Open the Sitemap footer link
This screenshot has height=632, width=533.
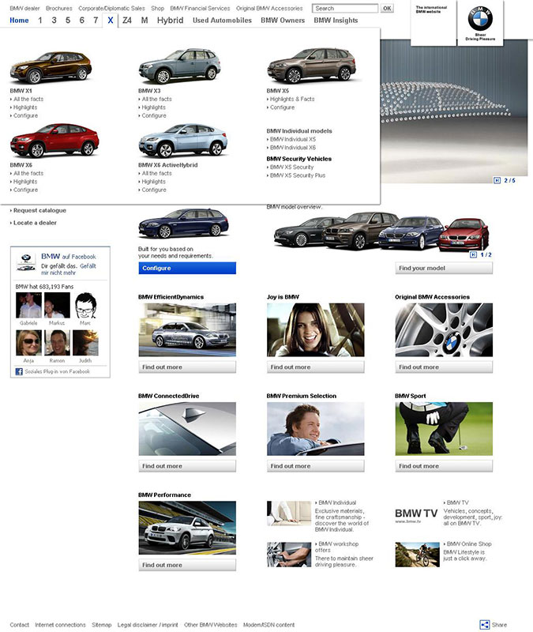(102, 625)
